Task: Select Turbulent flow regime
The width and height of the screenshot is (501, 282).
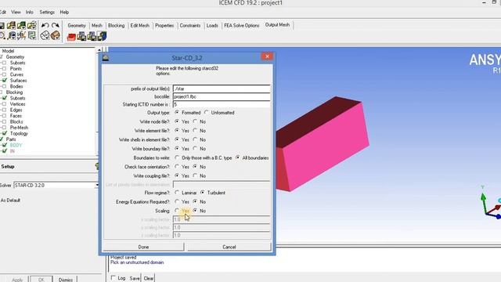Action: tap(203, 193)
